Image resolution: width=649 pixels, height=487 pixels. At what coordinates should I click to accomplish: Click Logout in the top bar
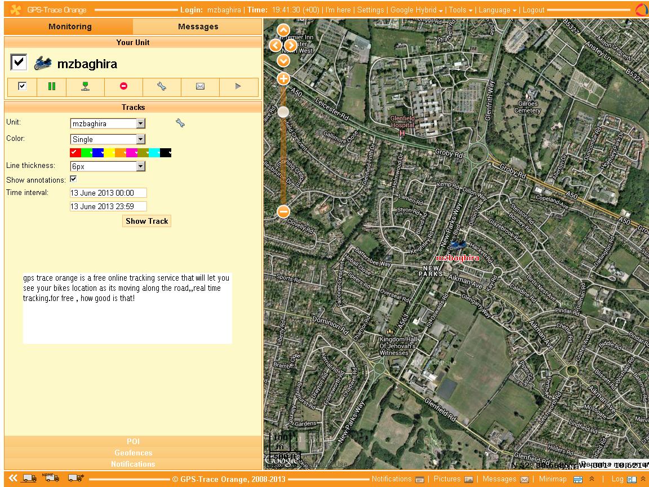coord(534,10)
